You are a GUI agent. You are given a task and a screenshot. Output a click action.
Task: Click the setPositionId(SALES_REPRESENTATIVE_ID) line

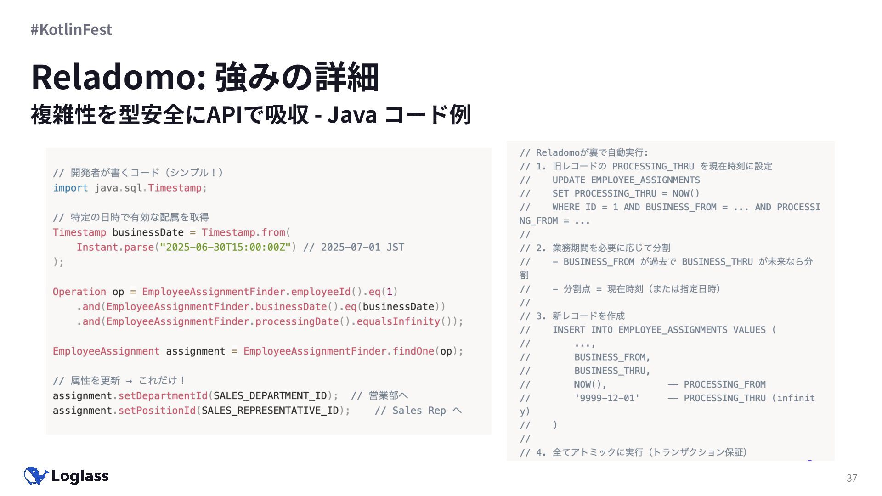pyautogui.click(x=201, y=411)
